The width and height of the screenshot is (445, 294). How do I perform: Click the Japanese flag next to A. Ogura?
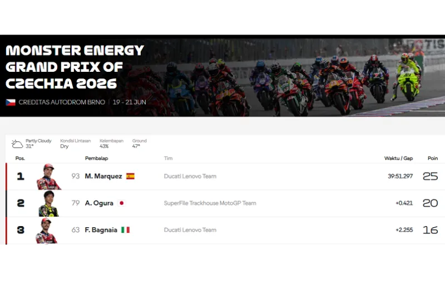pos(121,203)
